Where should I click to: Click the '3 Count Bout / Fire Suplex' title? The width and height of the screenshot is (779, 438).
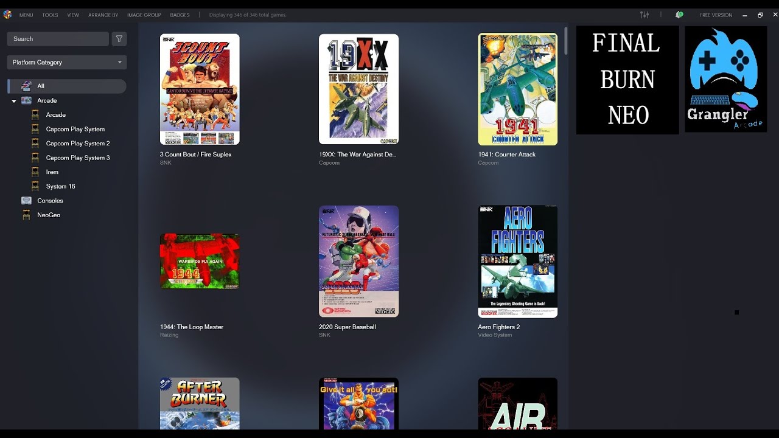click(x=195, y=155)
